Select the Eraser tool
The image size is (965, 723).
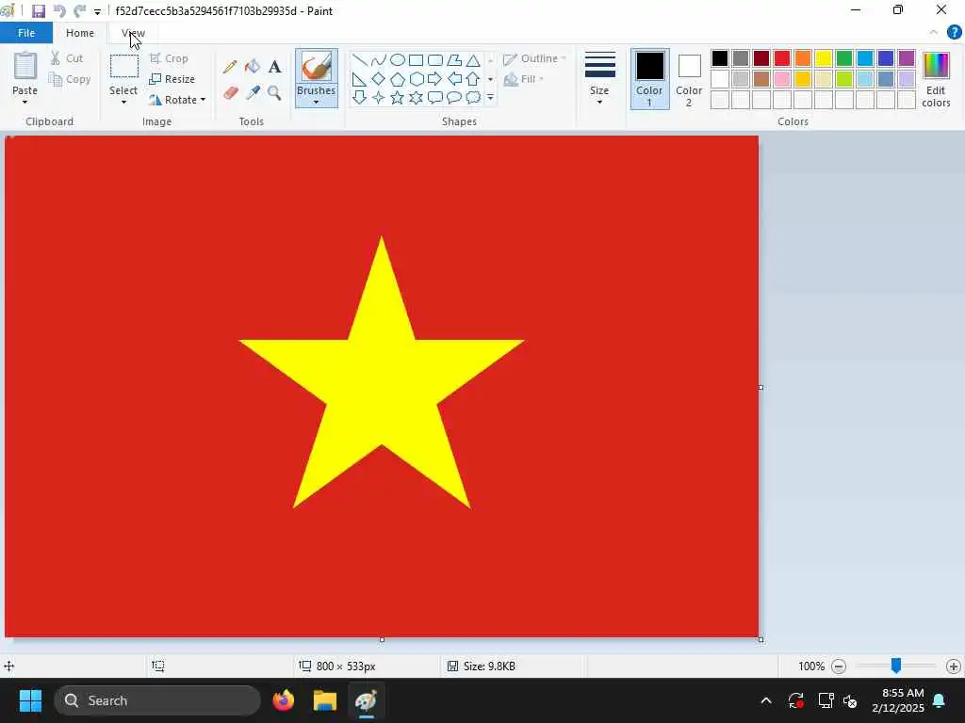[x=230, y=93]
